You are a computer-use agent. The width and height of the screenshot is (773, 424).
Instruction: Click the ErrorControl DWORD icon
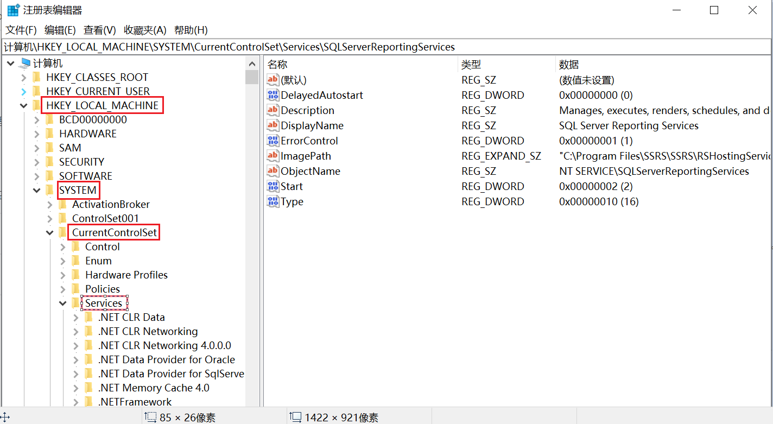(273, 141)
